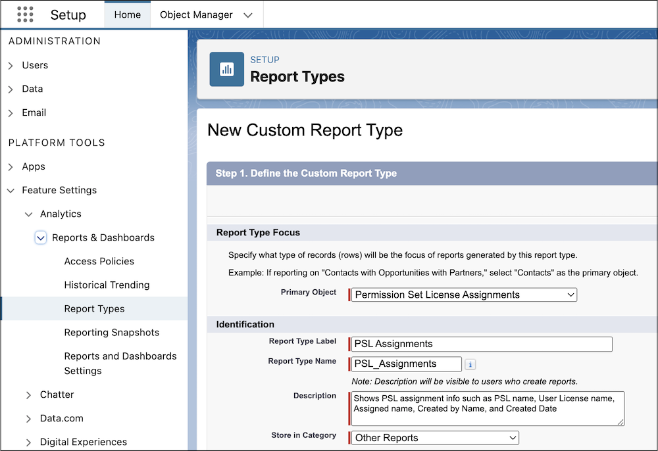Click the resize handle of Description box
This screenshot has width=658, height=451.
pos(620,422)
